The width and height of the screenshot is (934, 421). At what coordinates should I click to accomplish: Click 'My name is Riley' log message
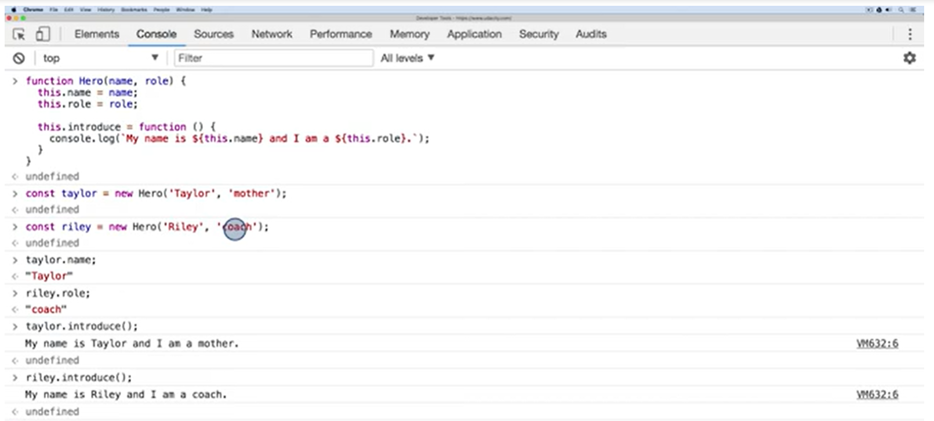click(x=126, y=394)
